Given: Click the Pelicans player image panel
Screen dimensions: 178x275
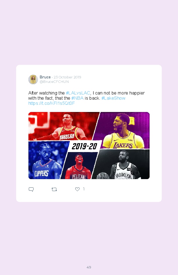Looking at the screenshot, I should 79,166.
